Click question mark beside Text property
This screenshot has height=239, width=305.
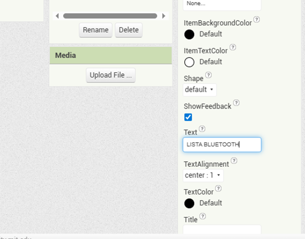point(202,129)
